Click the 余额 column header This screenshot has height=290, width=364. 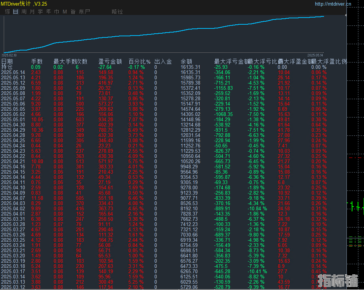186,61
